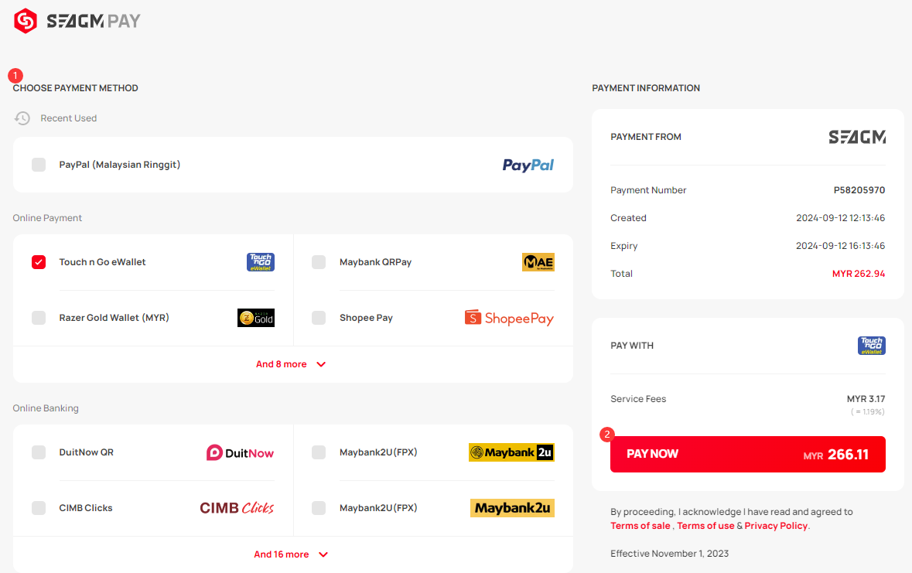Select the Razer Gold Wallet (MYR) checkbox
Viewport: 912px width, 573px height.
pos(39,318)
